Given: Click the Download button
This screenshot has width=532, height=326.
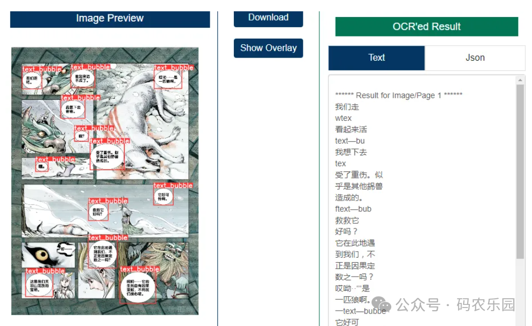Looking at the screenshot, I should (268, 19).
